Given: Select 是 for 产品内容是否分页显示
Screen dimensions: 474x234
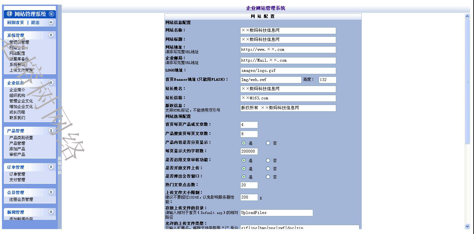Looking at the screenshot, I should [x=244, y=143].
